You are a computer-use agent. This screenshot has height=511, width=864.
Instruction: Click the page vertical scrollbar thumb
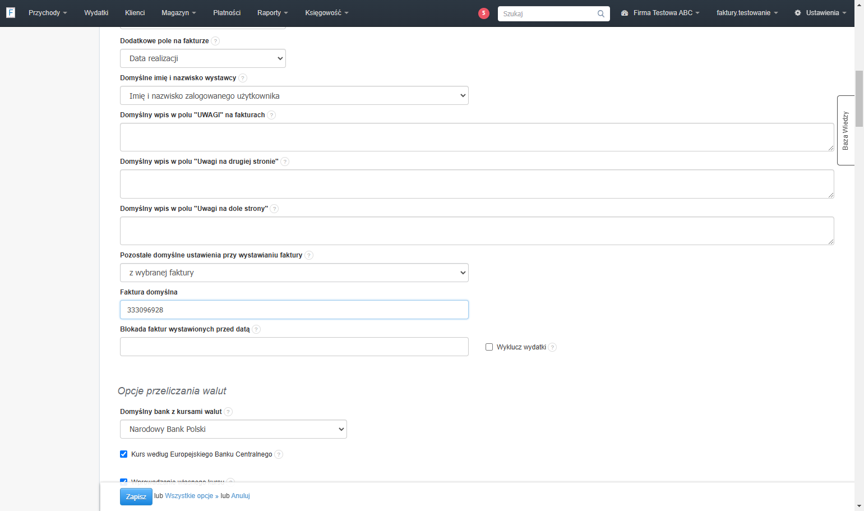(859, 99)
